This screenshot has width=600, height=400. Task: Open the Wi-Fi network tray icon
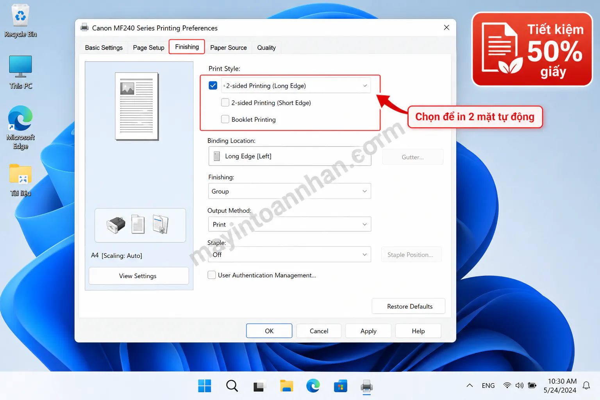click(507, 386)
